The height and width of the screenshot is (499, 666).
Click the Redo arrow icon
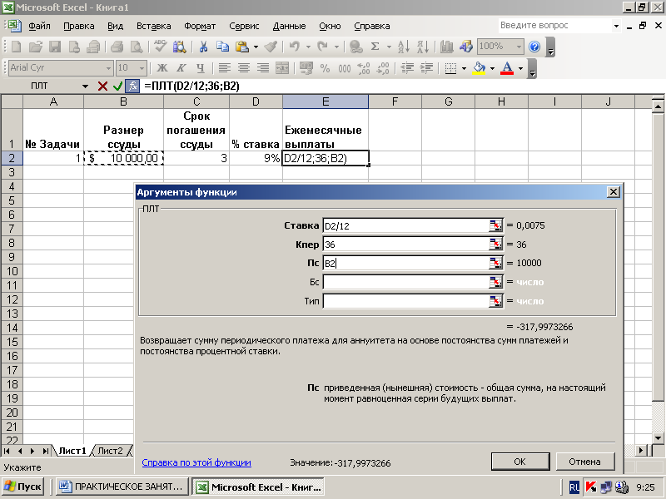(x=322, y=47)
